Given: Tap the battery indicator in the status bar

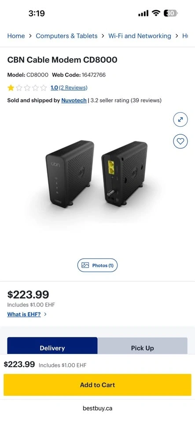Looking at the screenshot, I should click(171, 13).
